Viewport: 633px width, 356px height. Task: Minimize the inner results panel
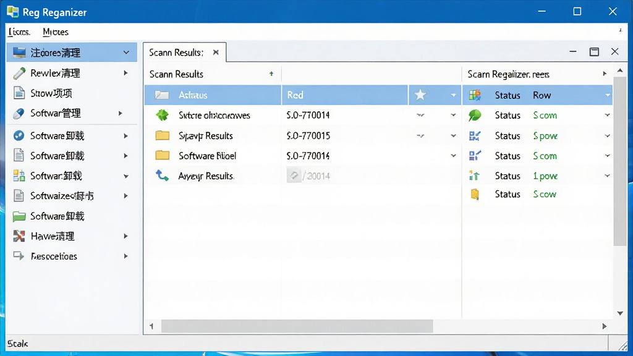(x=573, y=52)
